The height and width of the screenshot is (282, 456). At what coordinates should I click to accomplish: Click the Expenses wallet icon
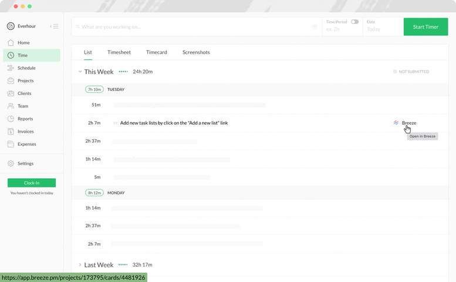[11, 144]
